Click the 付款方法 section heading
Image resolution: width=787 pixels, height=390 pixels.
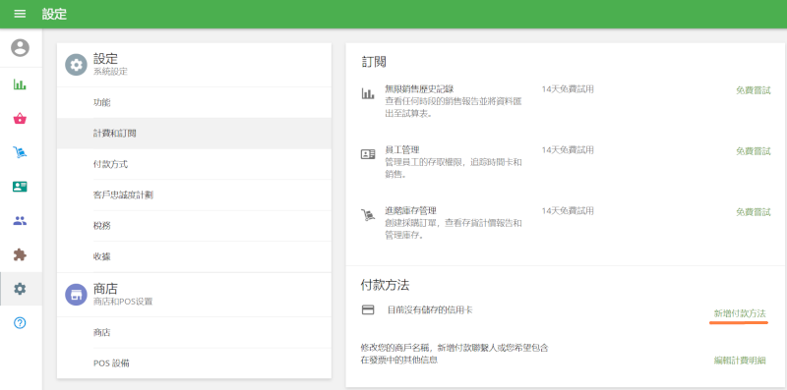click(x=385, y=285)
